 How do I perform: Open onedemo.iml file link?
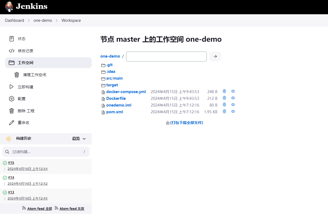pos(119,105)
